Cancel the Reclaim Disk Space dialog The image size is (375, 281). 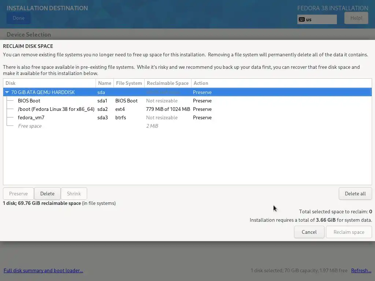click(x=309, y=232)
